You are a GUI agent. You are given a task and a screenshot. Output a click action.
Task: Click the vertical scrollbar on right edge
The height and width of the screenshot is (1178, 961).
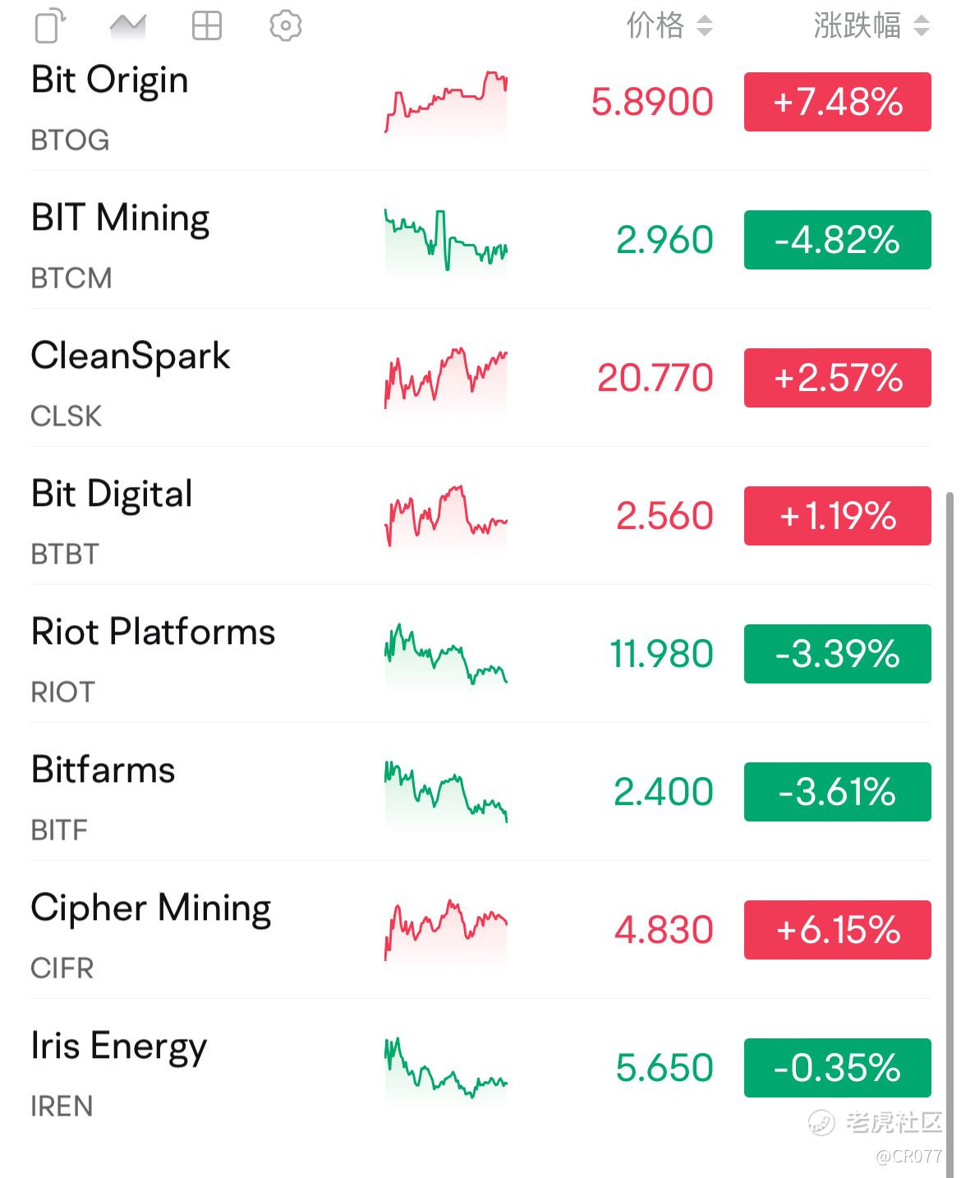tap(950, 834)
